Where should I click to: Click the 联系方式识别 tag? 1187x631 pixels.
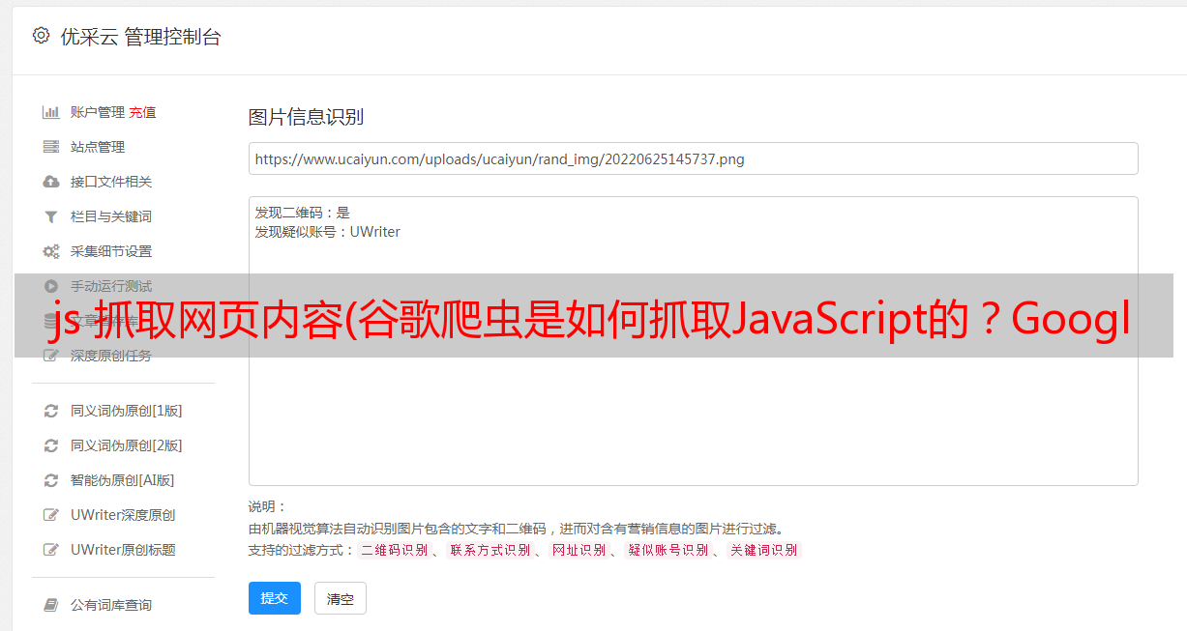tap(490, 550)
